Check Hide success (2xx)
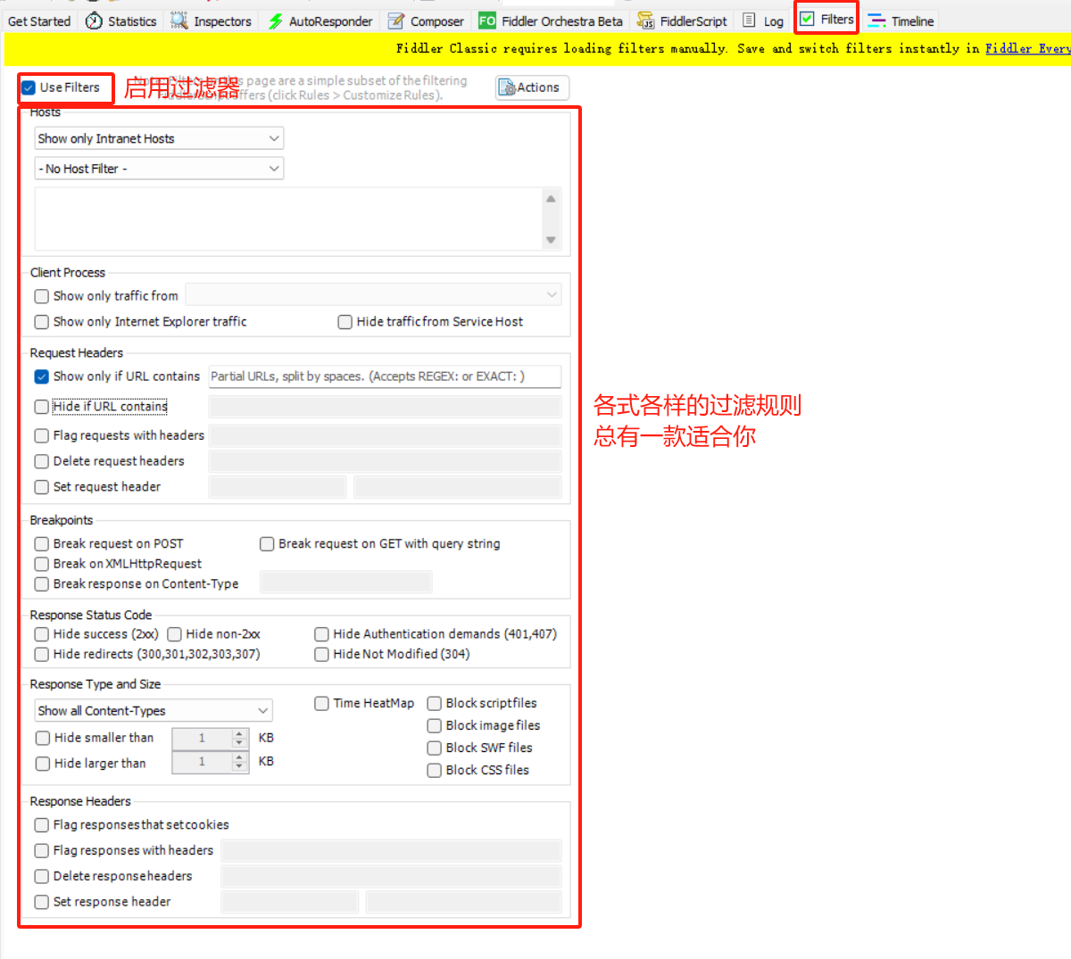This screenshot has height=959, width=1071. tap(42, 634)
